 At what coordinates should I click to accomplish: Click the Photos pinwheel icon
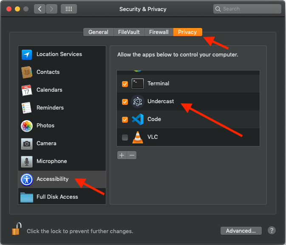click(x=27, y=126)
